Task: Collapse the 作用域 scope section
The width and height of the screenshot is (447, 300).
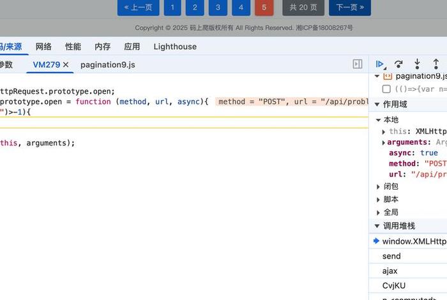Action: click(377, 104)
